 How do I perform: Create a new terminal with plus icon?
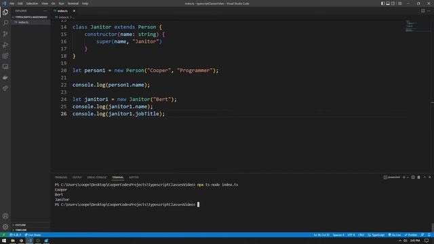[x=404, y=178]
